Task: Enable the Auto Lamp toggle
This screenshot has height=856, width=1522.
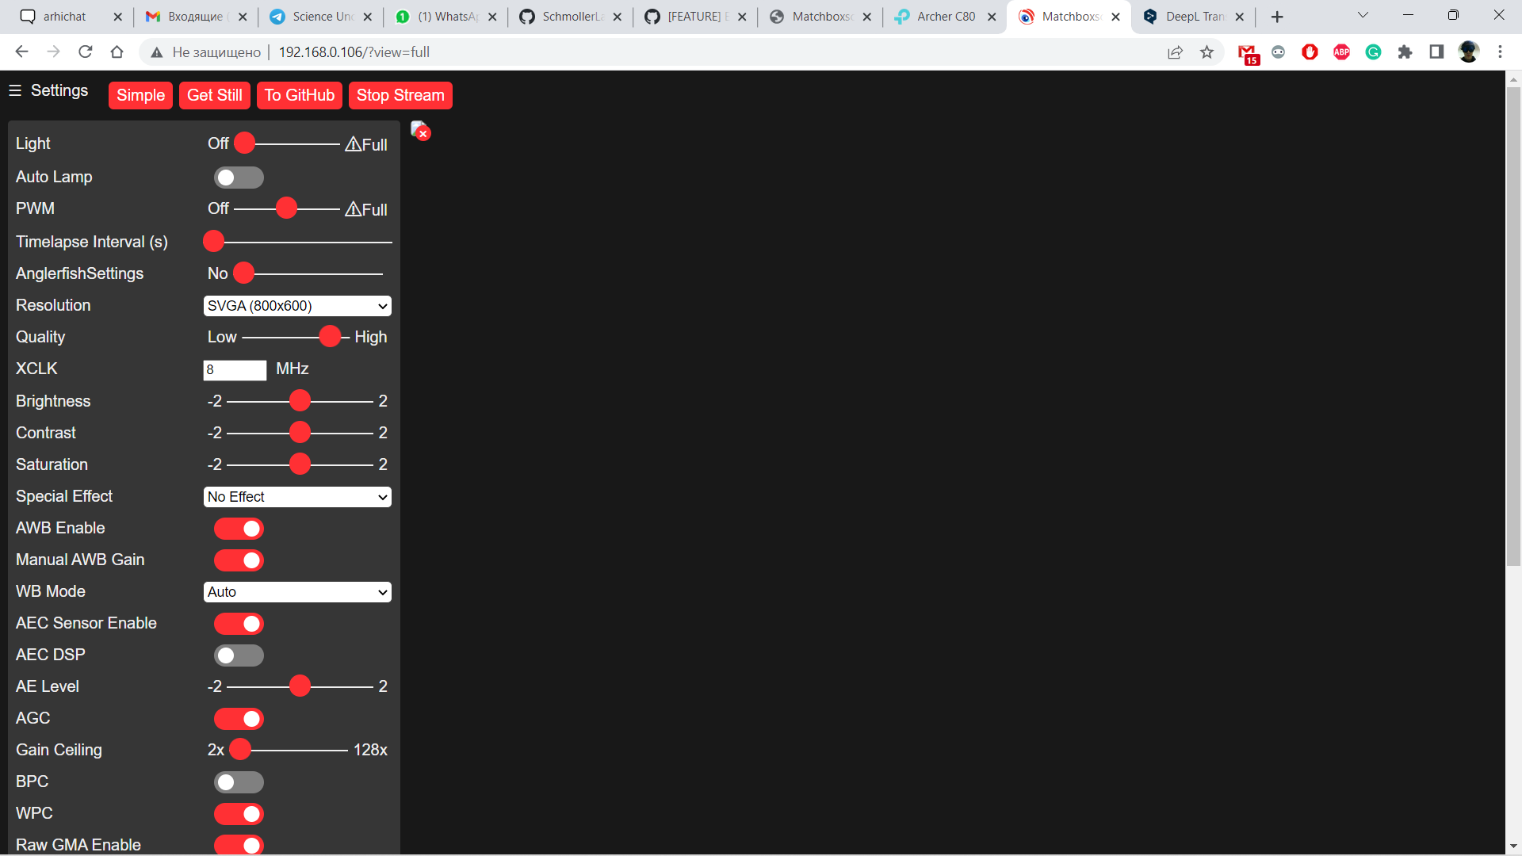Action: coord(238,178)
